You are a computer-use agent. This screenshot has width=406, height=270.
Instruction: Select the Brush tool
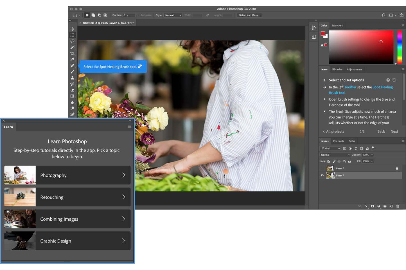[72, 72]
